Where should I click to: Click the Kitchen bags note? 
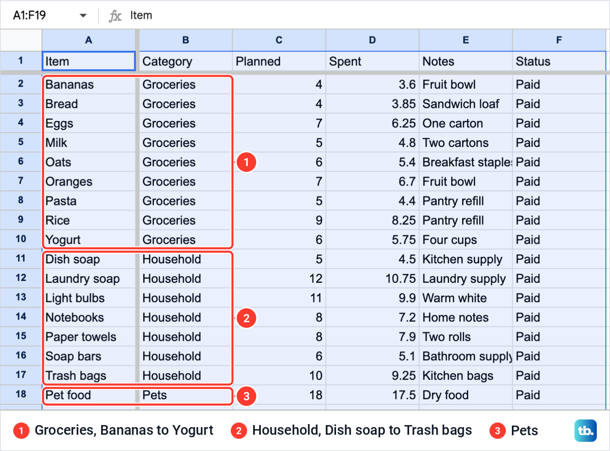tap(466, 376)
